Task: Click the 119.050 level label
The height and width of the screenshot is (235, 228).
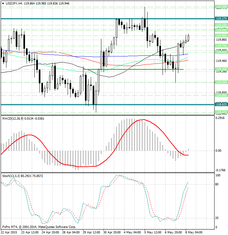Action: click(222, 82)
